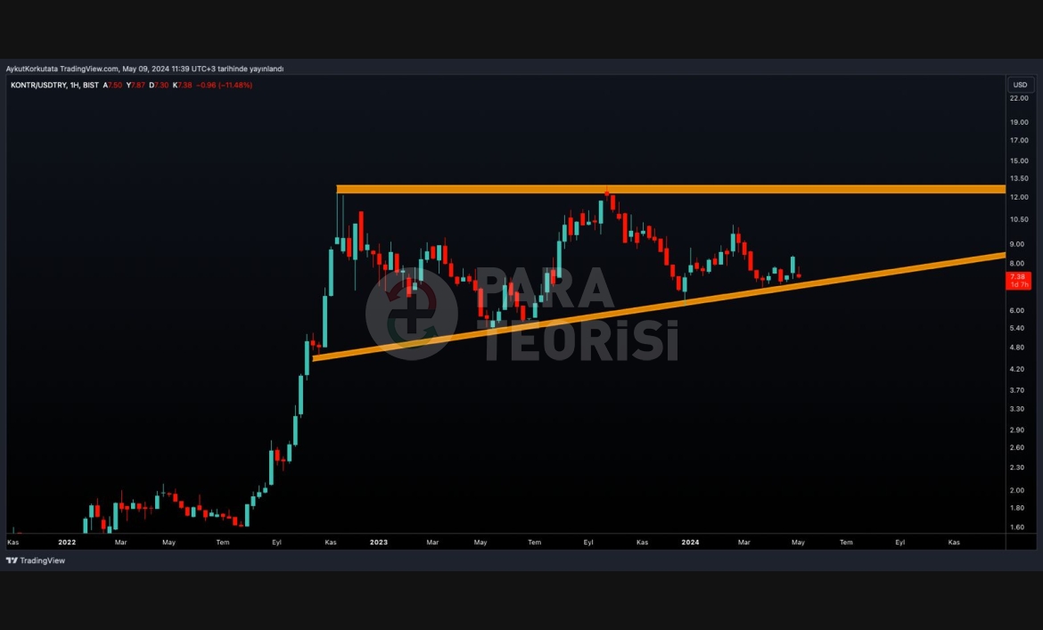Click the D7.30 low value in legend
Viewport: 1043px width, 630px height.
159,85
